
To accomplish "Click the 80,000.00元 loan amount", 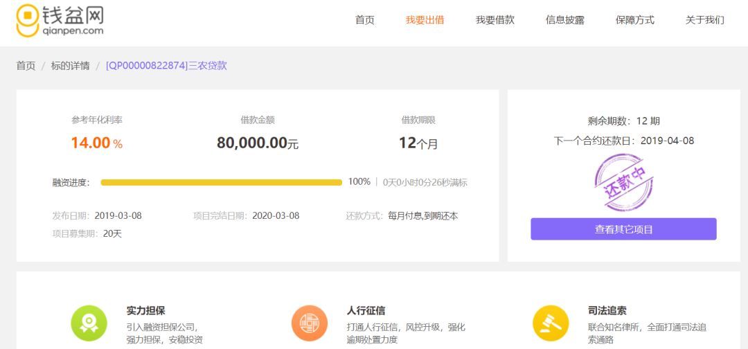I will pos(257,143).
